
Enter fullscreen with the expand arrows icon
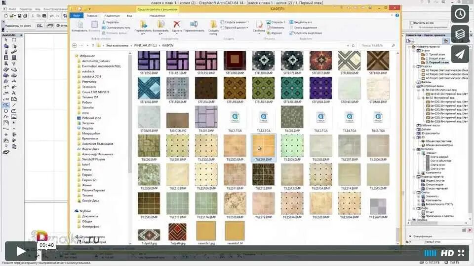click(461, 253)
